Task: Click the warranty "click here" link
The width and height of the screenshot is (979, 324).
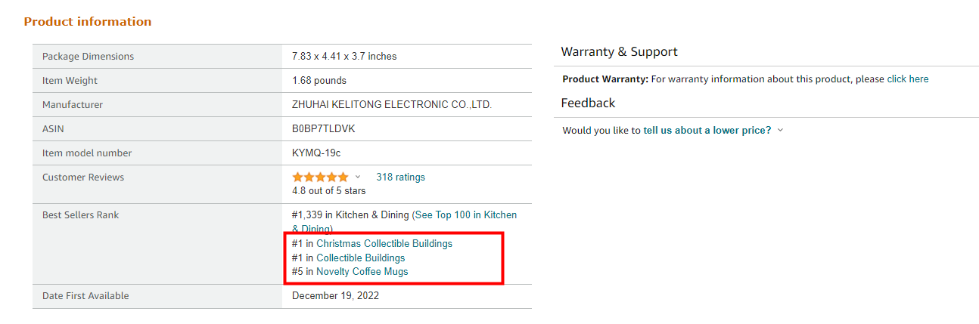Action: (907, 79)
